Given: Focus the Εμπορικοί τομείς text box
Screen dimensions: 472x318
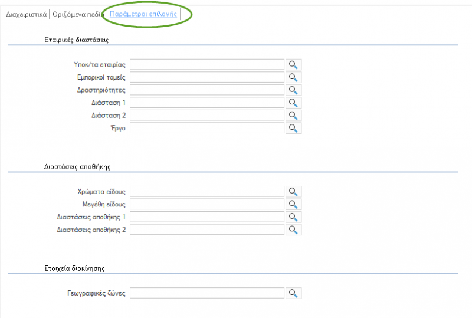Looking at the screenshot, I should 207,77.
